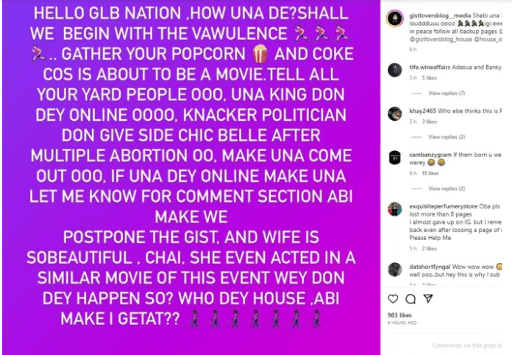Open comment bubble icon
The image size is (512, 355).
point(410,299)
